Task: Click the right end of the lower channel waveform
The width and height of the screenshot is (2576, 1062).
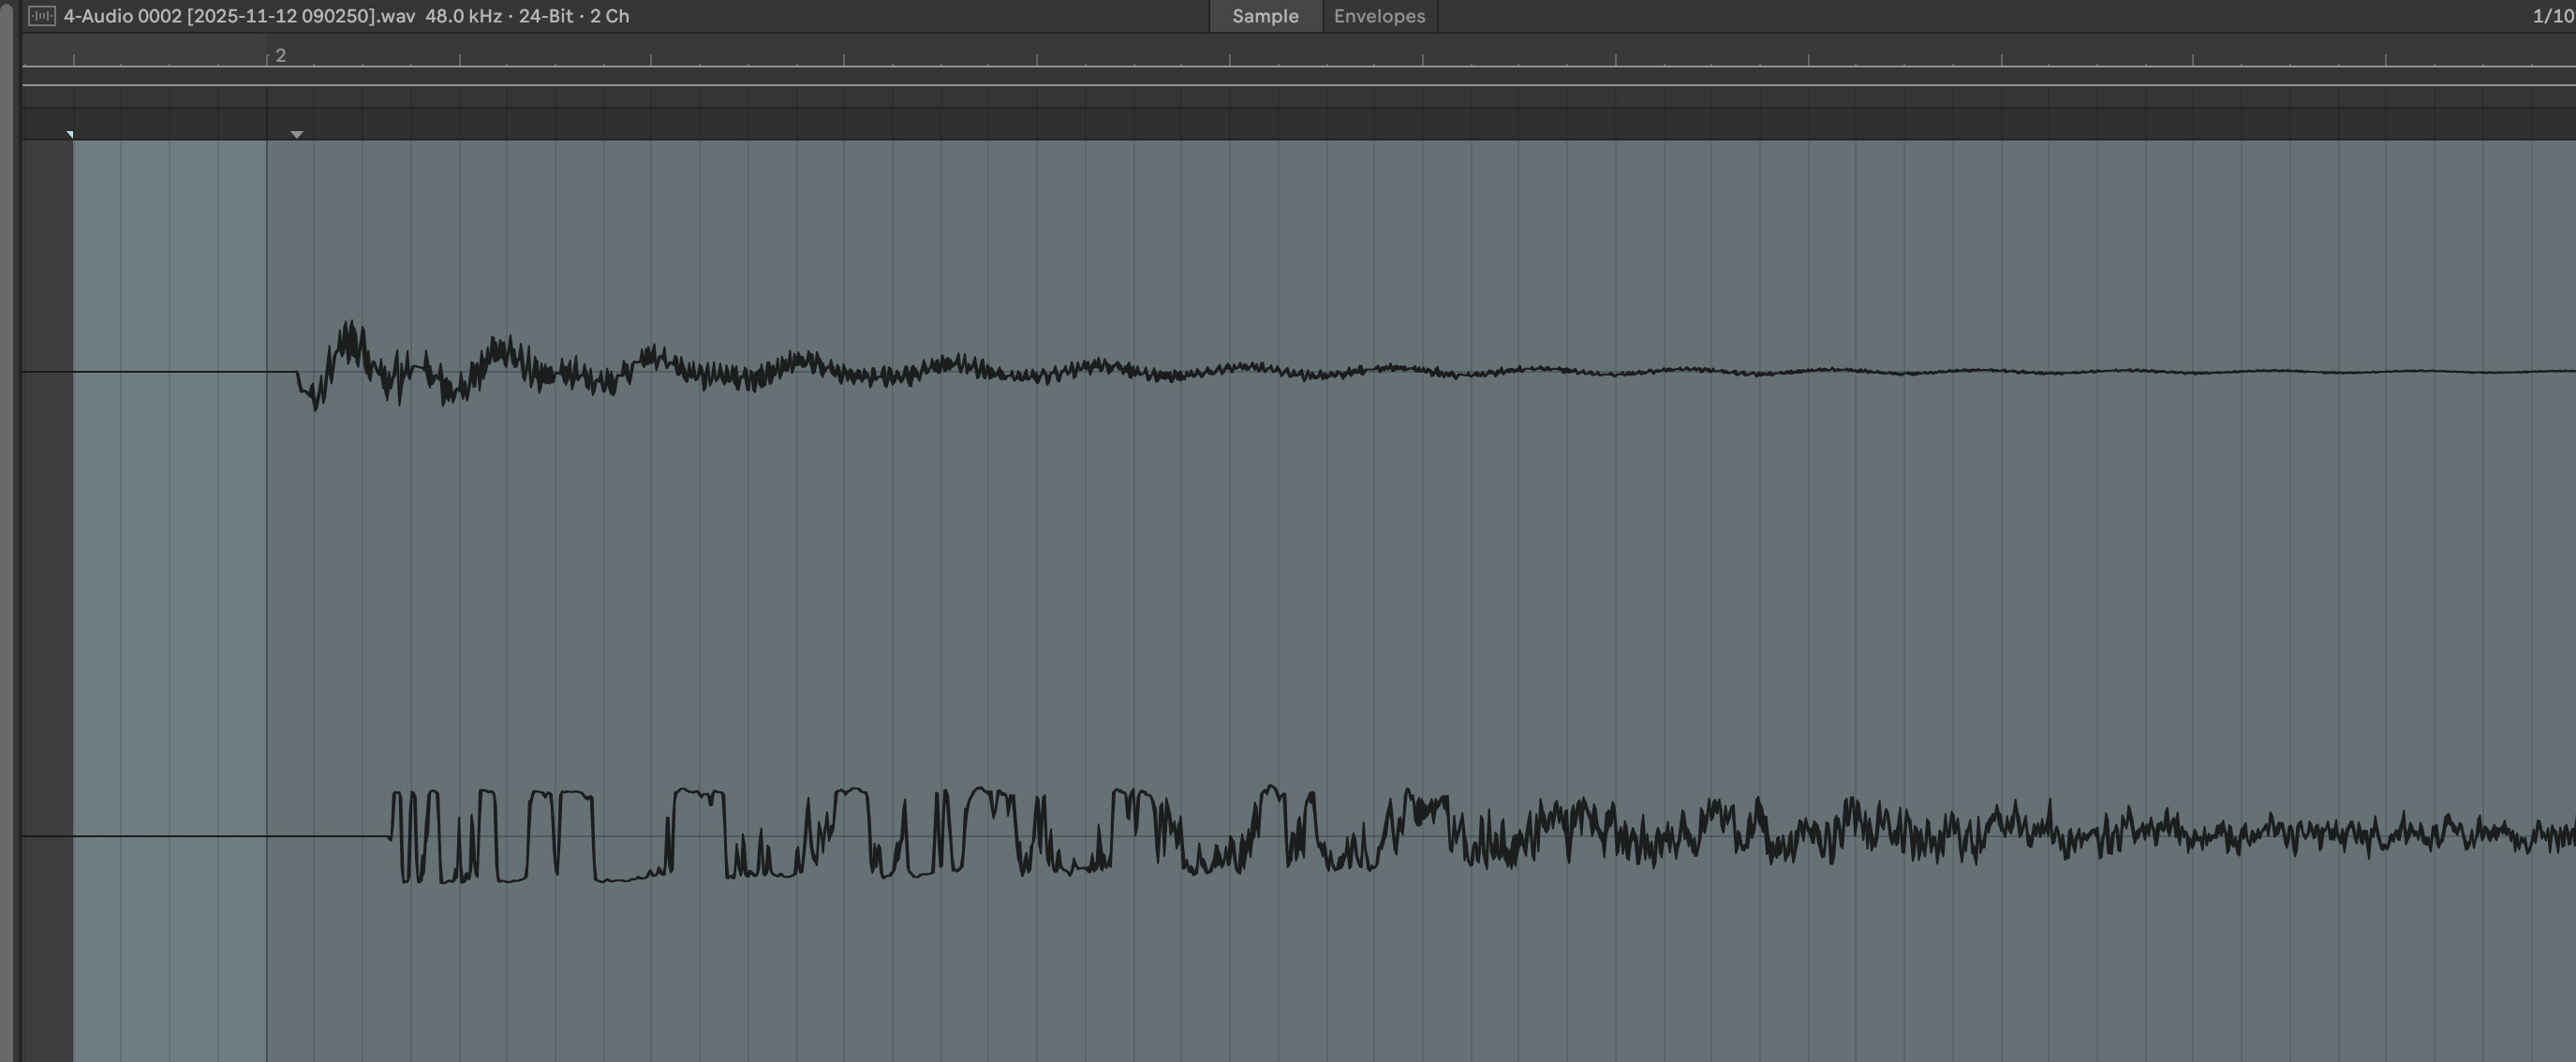Action: 2560,836
